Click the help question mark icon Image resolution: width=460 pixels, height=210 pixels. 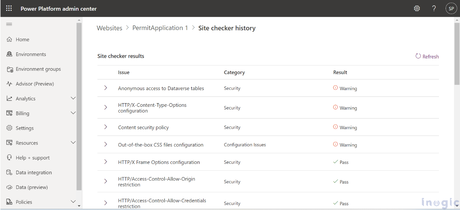click(434, 8)
